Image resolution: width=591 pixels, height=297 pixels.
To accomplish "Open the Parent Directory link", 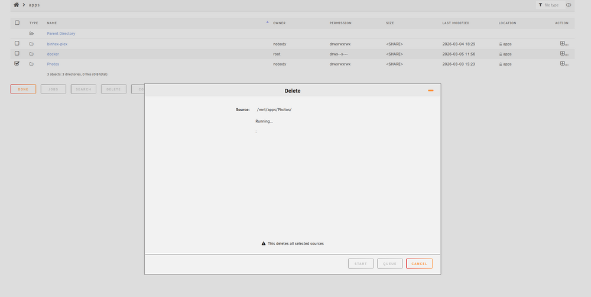I will (61, 34).
